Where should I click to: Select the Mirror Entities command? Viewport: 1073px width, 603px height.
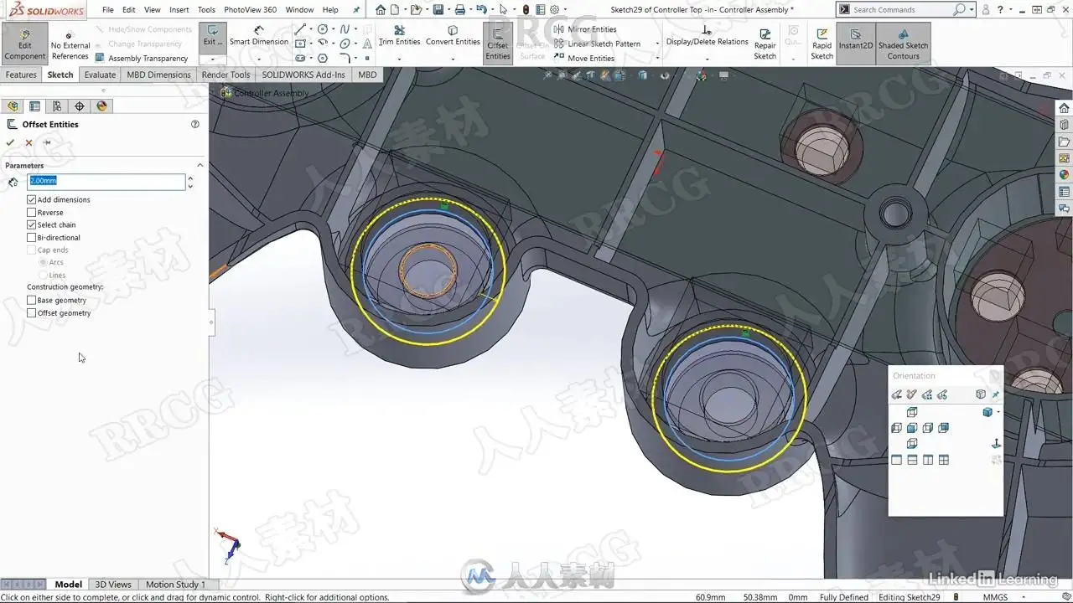tap(585, 29)
